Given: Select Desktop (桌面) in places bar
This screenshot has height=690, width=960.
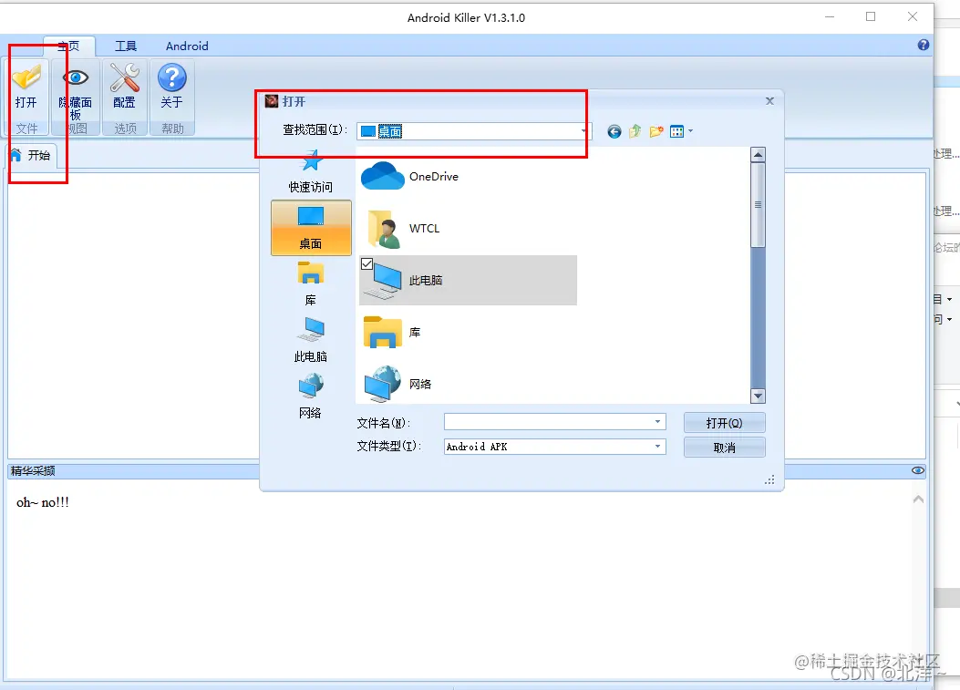Looking at the screenshot, I should pos(311,228).
